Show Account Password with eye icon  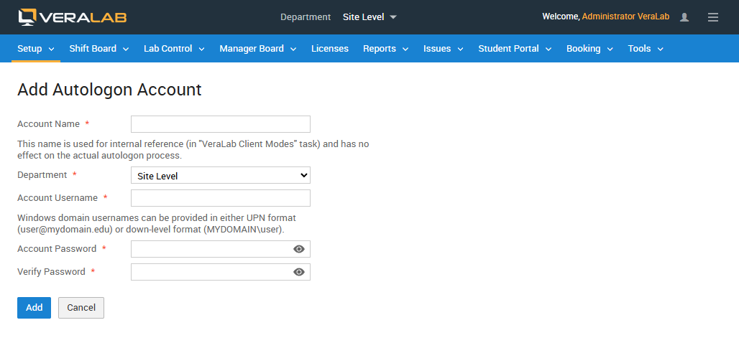click(299, 249)
